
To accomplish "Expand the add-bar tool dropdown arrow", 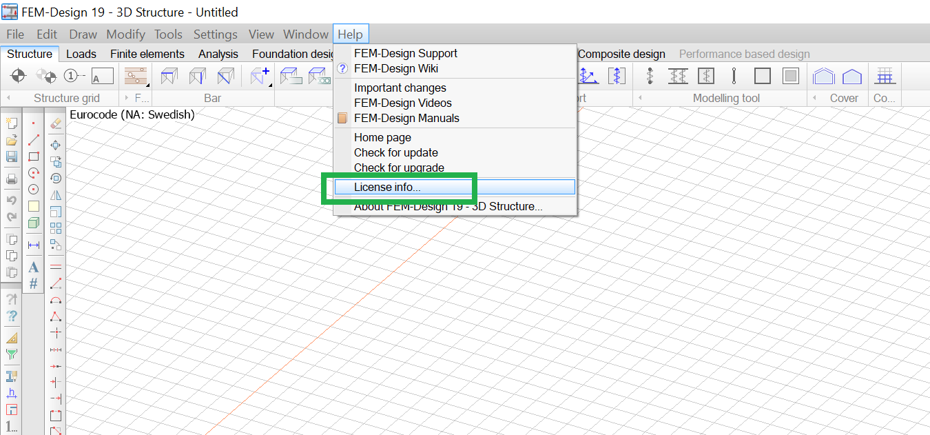I will (270, 84).
